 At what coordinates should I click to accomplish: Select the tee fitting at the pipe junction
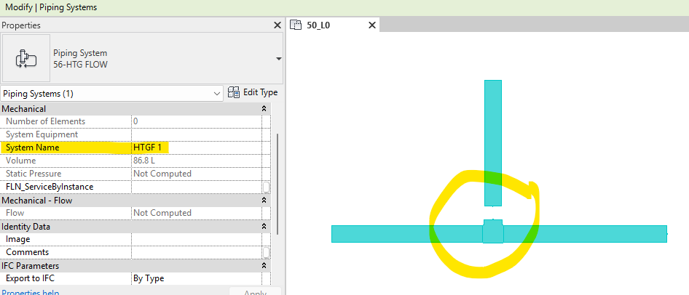[x=493, y=232]
